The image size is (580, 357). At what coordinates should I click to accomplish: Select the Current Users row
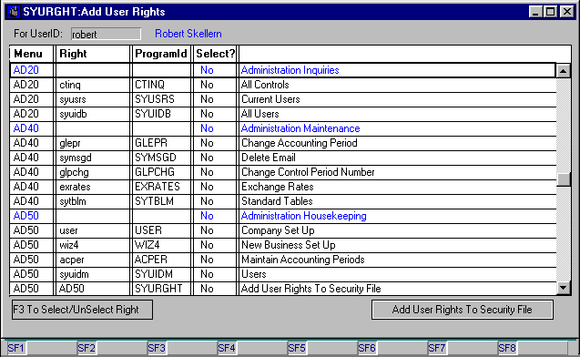[283, 99]
